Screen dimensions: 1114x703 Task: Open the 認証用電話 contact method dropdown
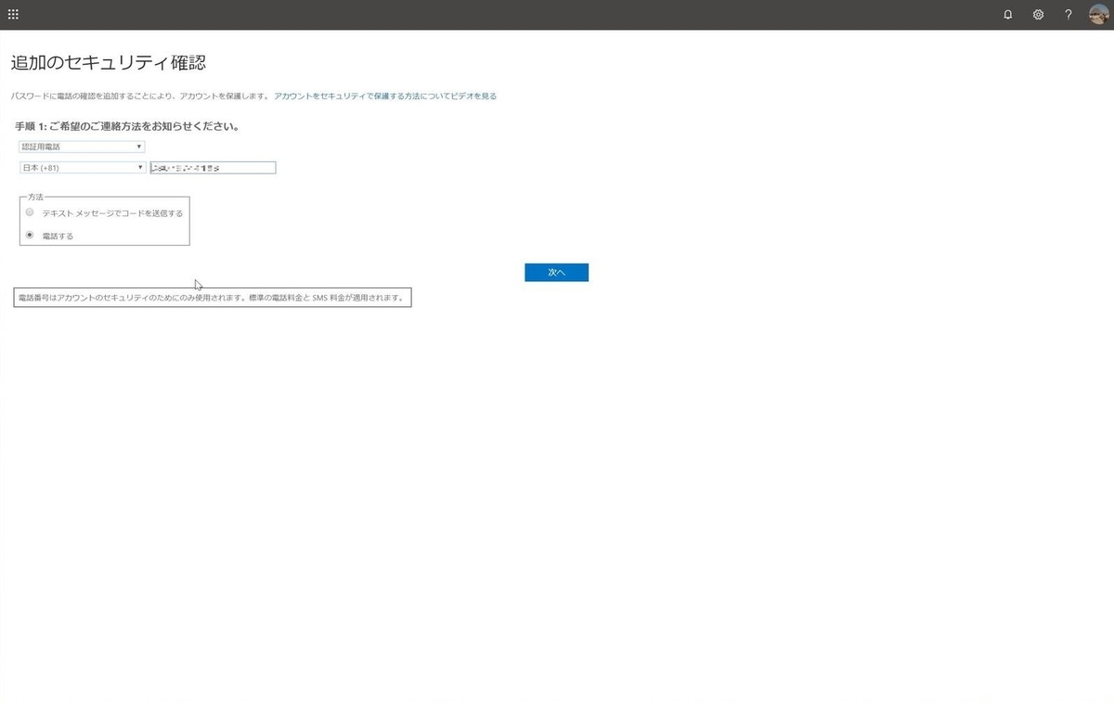(x=82, y=147)
